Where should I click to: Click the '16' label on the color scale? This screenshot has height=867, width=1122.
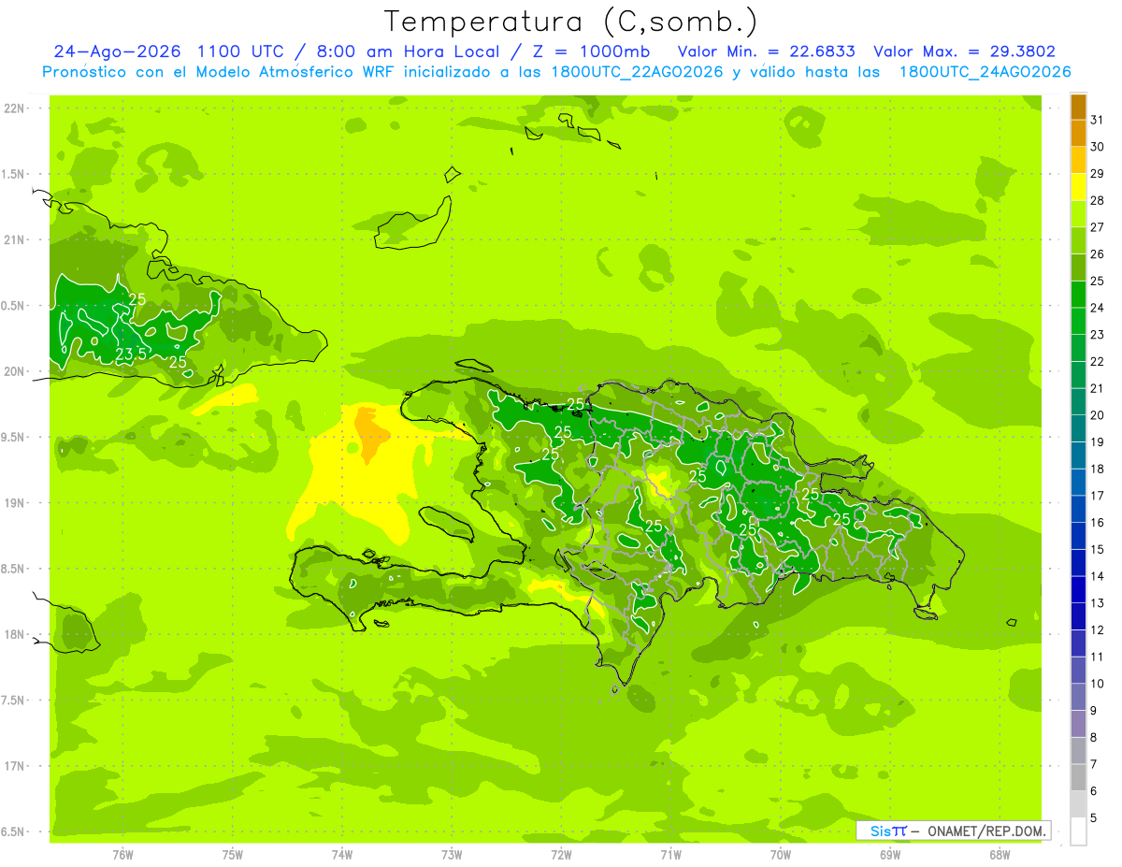pos(1098,522)
